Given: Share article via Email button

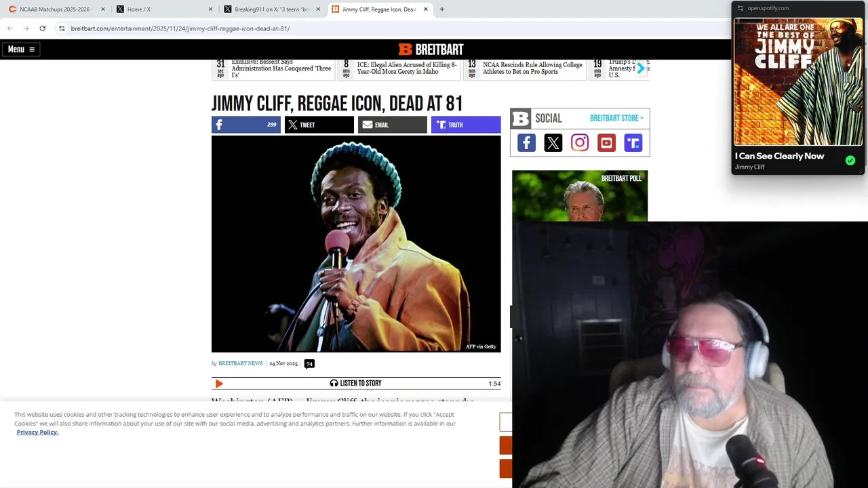Looking at the screenshot, I should 392,125.
